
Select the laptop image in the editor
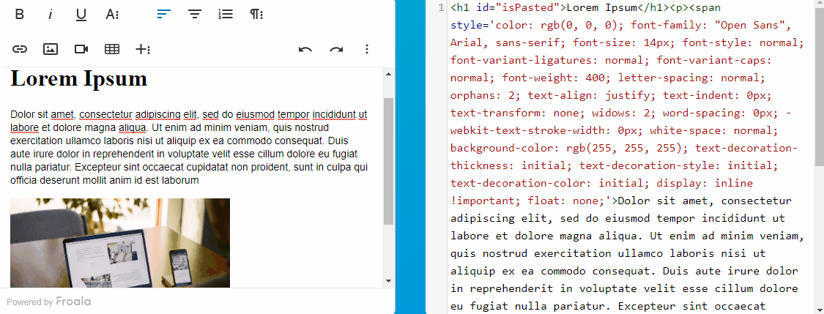point(120,243)
